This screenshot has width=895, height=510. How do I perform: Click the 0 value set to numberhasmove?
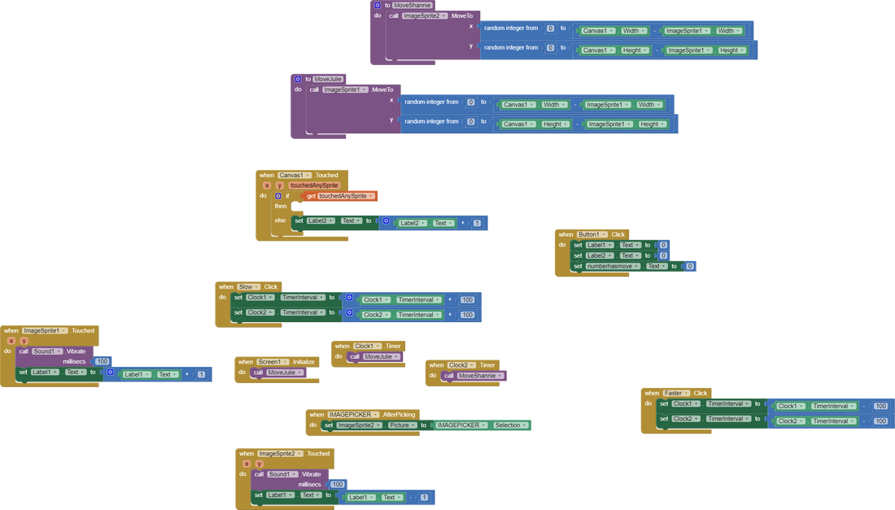pos(689,266)
